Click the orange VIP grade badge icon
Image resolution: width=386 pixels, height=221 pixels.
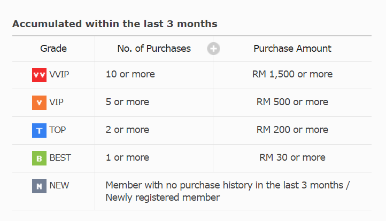tap(39, 102)
